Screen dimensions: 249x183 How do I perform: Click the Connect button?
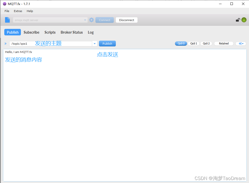click(104, 20)
